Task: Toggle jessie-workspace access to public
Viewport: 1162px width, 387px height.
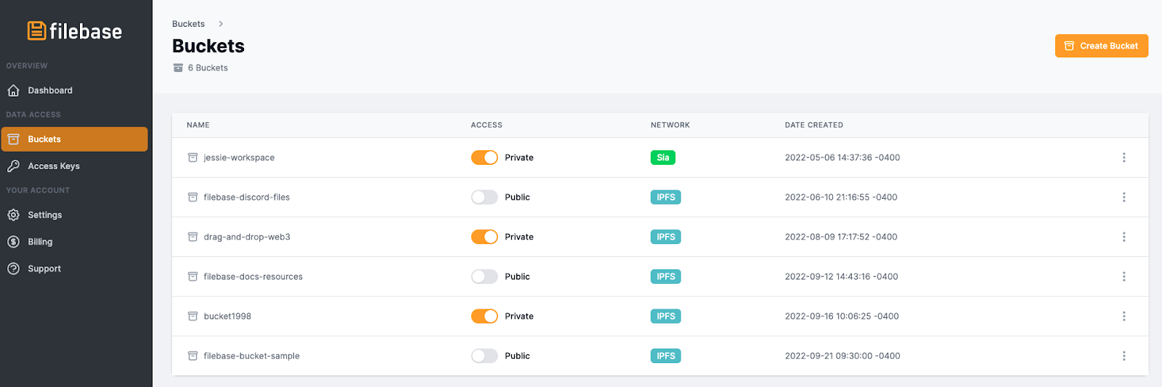Action: click(x=484, y=158)
